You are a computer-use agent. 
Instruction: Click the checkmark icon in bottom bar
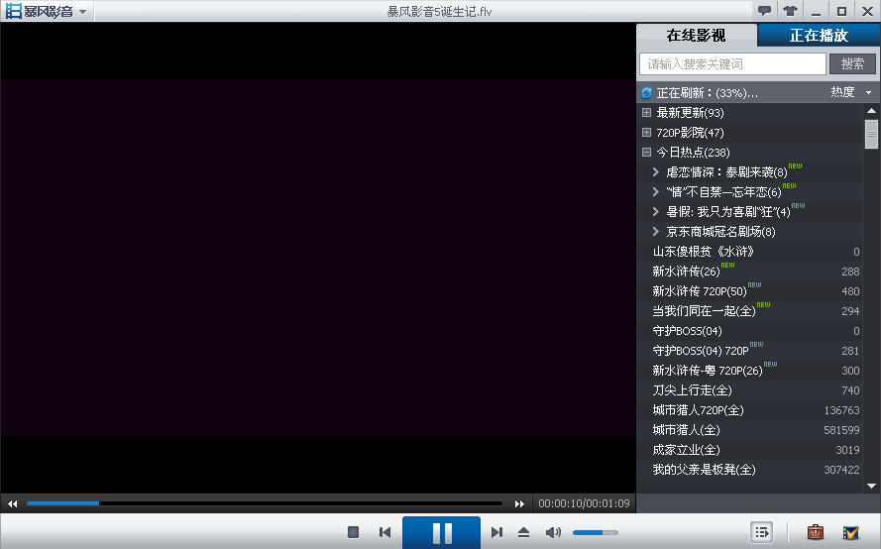(x=850, y=531)
